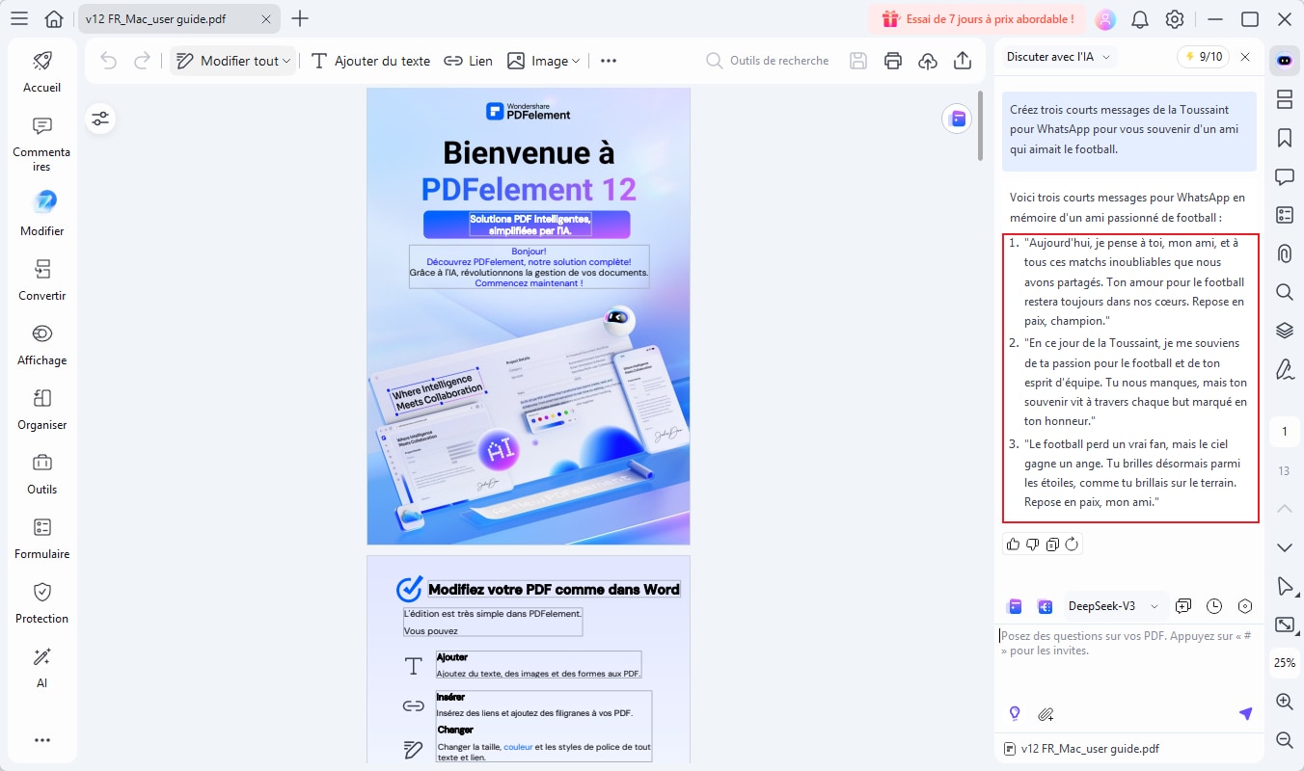Open the attachments paperclip panel
The image size is (1304, 771).
(1284, 253)
